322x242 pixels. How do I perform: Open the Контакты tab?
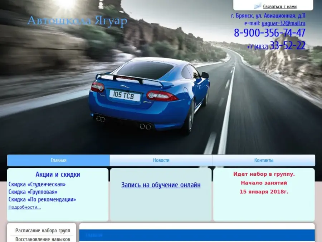[264, 160]
